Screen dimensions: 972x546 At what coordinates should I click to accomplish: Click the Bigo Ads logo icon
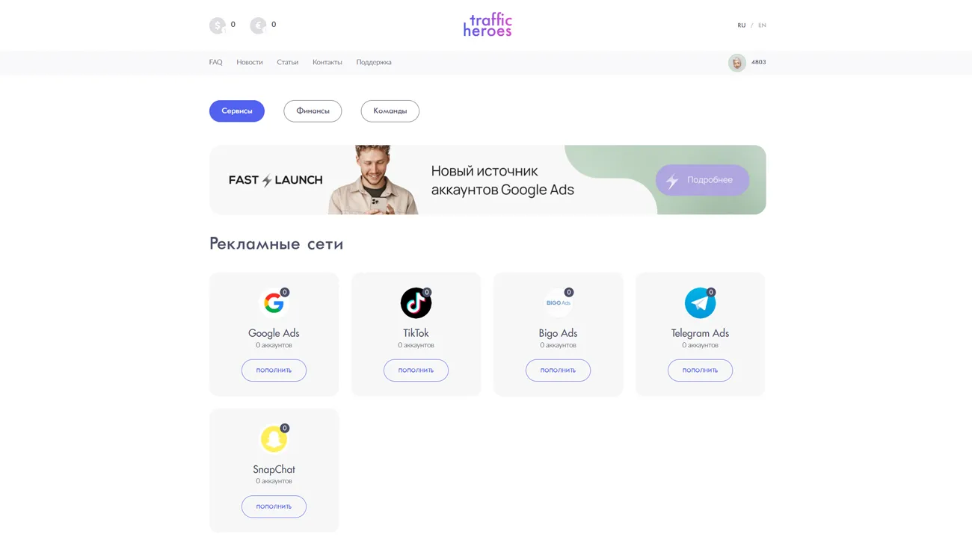pos(558,303)
